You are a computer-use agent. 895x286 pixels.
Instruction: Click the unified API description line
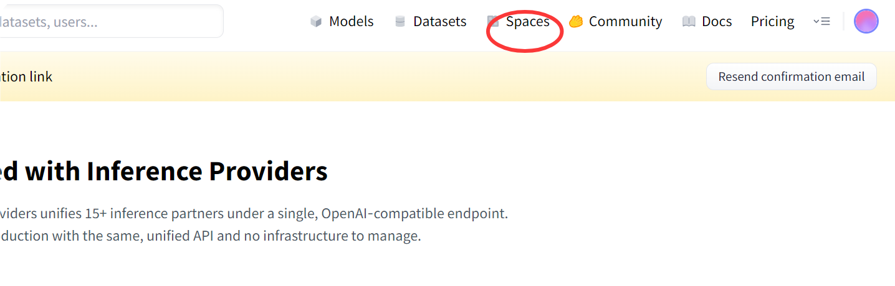coord(210,236)
